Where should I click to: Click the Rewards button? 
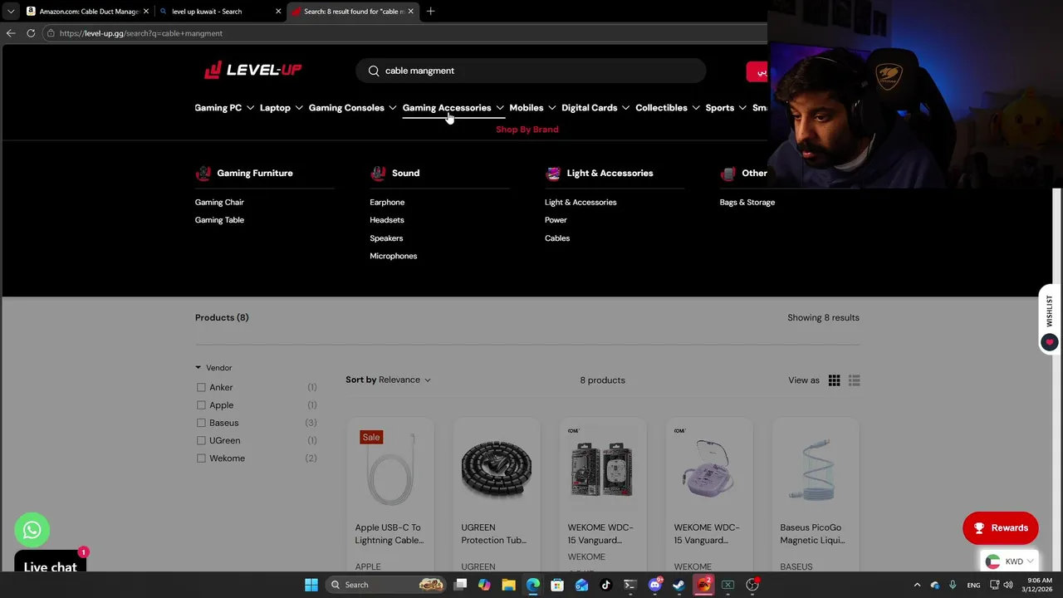tap(1001, 528)
